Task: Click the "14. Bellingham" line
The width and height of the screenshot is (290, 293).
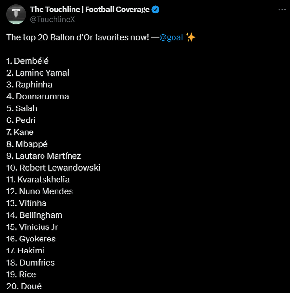Action: pos(34,215)
